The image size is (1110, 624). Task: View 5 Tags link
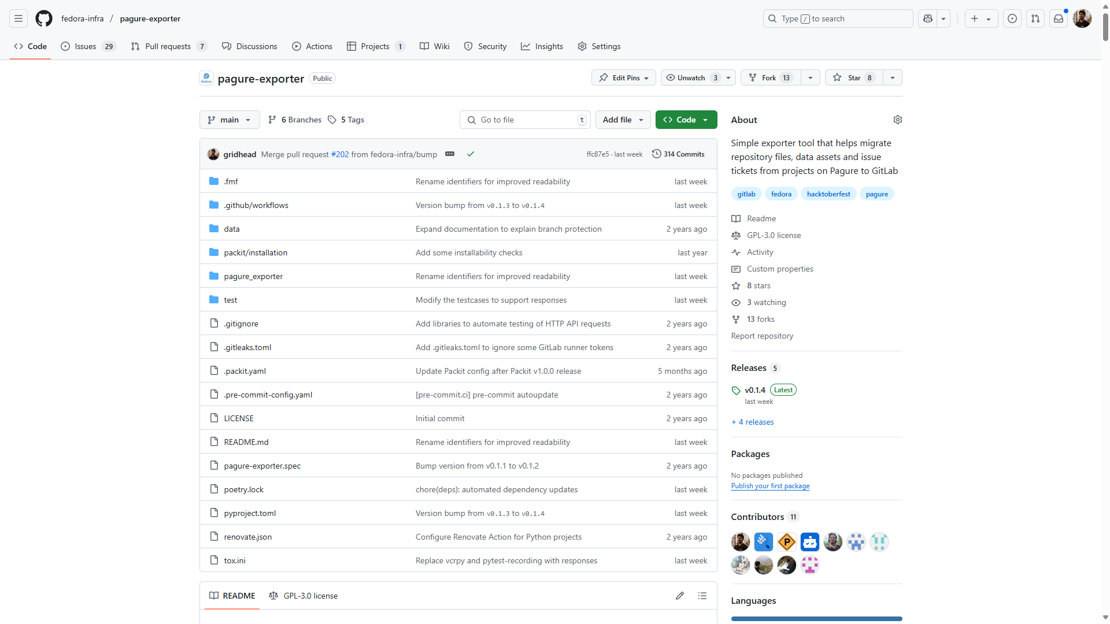(x=346, y=120)
